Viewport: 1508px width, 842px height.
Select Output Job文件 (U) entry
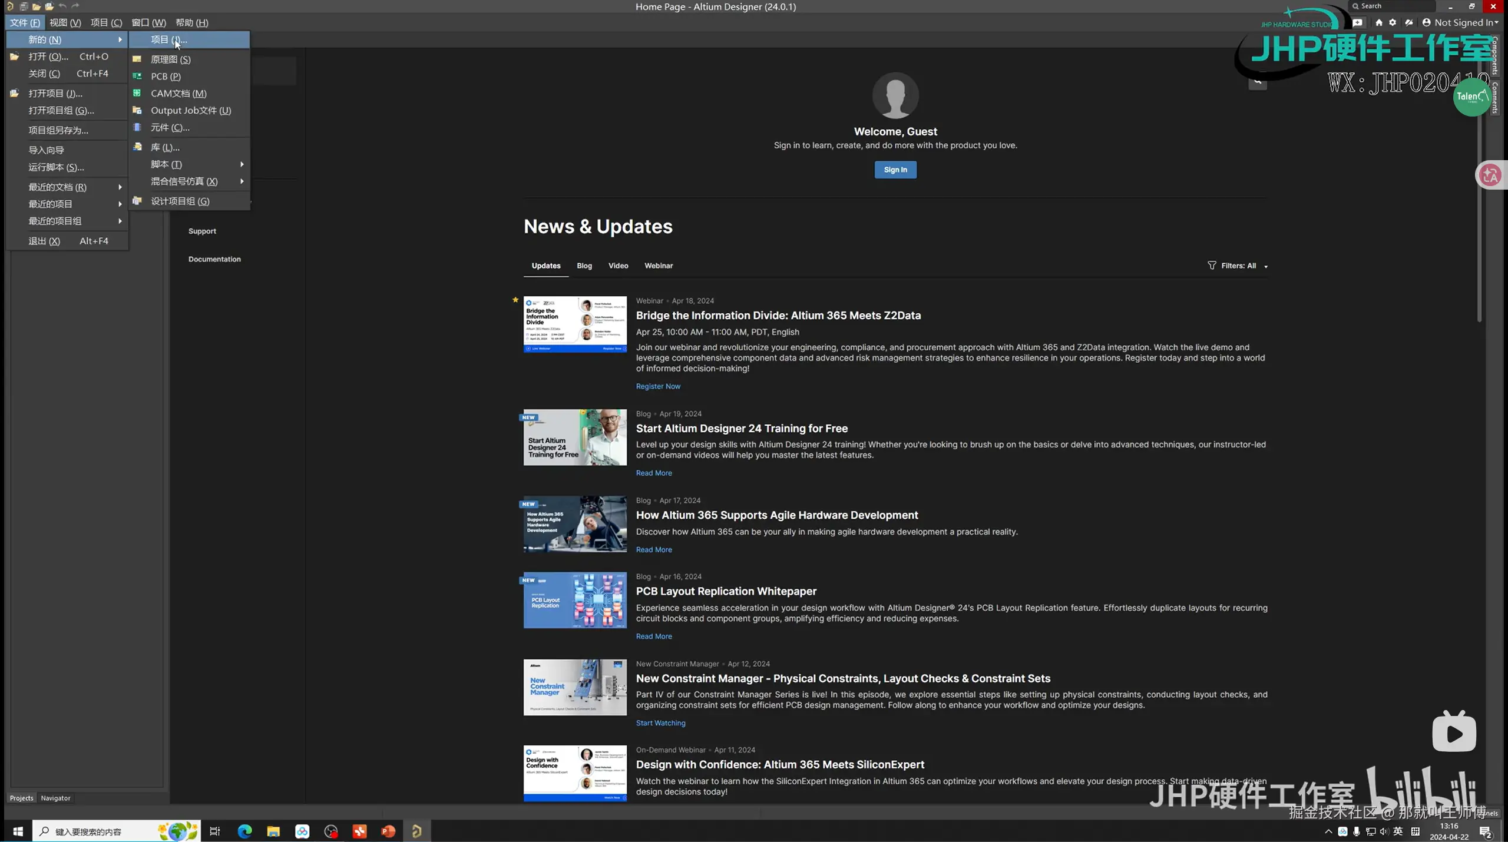point(189,111)
